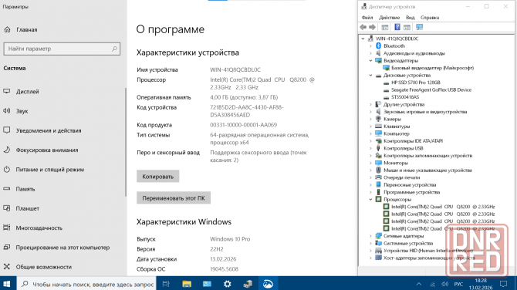Open Дисплей settings in sidebar
The image size is (517, 290).
tap(27, 92)
